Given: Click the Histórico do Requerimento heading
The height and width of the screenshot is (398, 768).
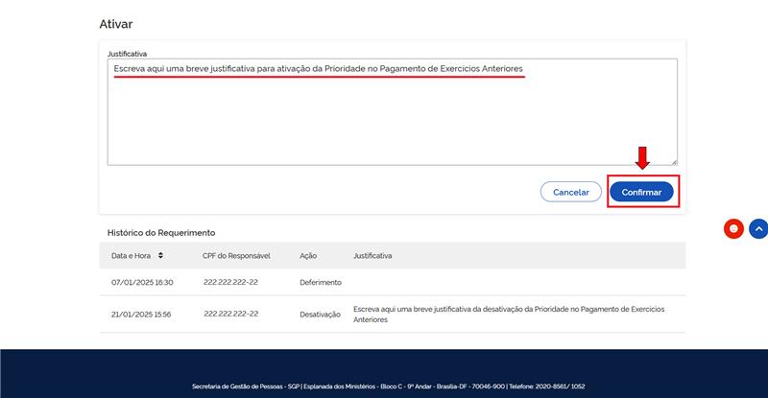Looking at the screenshot, I should pyautogui.click(x=161, y=232).
